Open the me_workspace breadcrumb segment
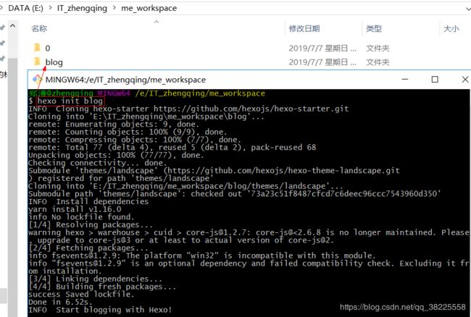Image resolution: width=471 pixels, height=317 pixels. (x=149, y=8)
